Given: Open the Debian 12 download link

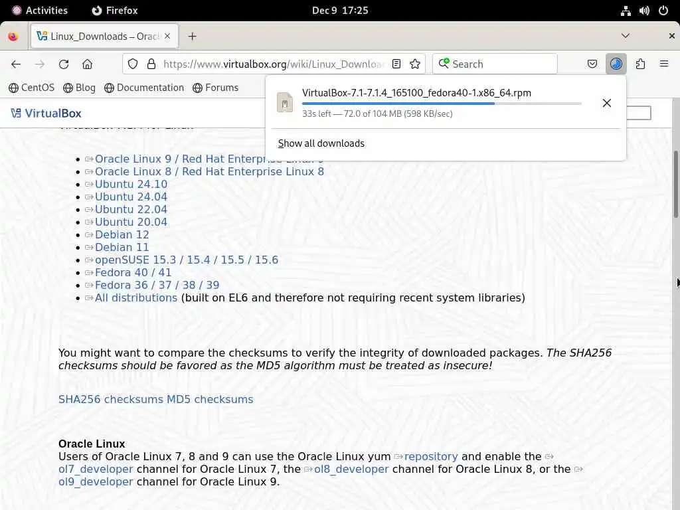Looking at the screenshot, I should (x=122, y=234).
